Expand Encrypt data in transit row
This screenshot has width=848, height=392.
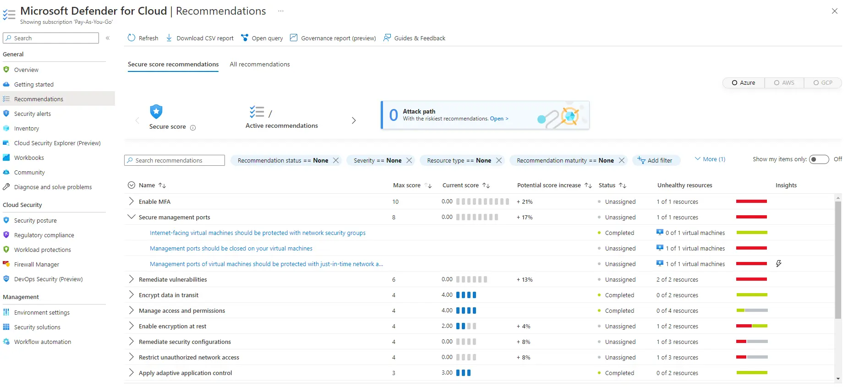[131, 294]
